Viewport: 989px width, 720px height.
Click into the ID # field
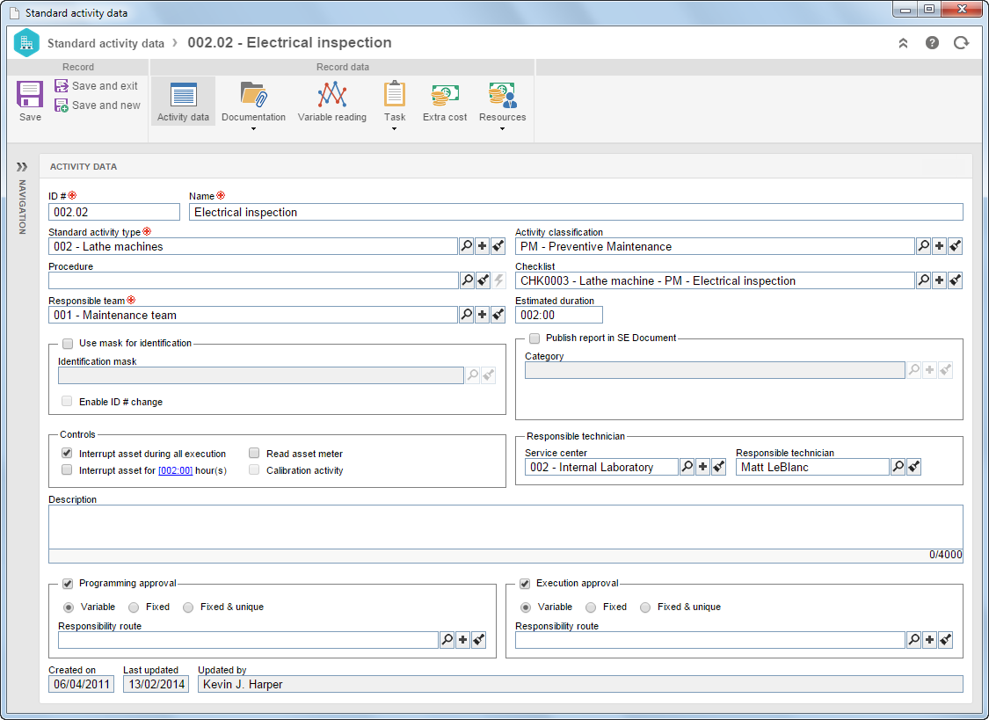click(114, 212)
